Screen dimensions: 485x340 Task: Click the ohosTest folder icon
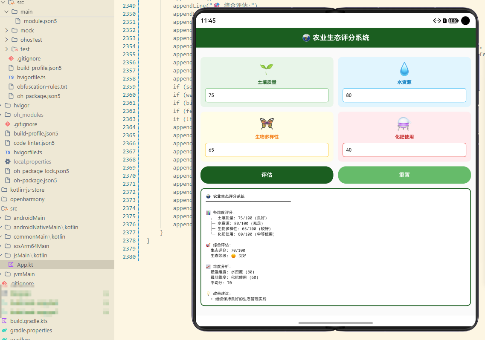(x=15, y=40)
